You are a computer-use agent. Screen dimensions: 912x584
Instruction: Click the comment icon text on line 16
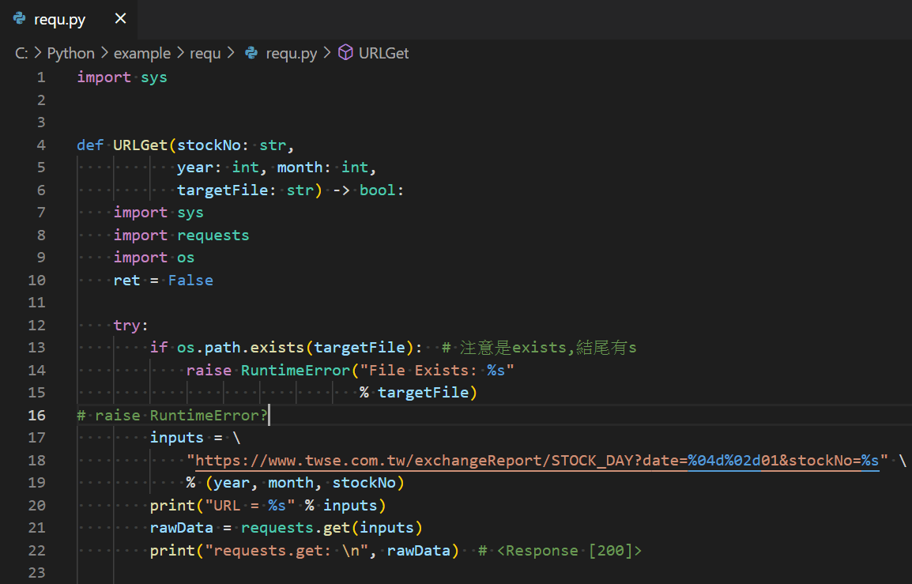click(171, 414)
